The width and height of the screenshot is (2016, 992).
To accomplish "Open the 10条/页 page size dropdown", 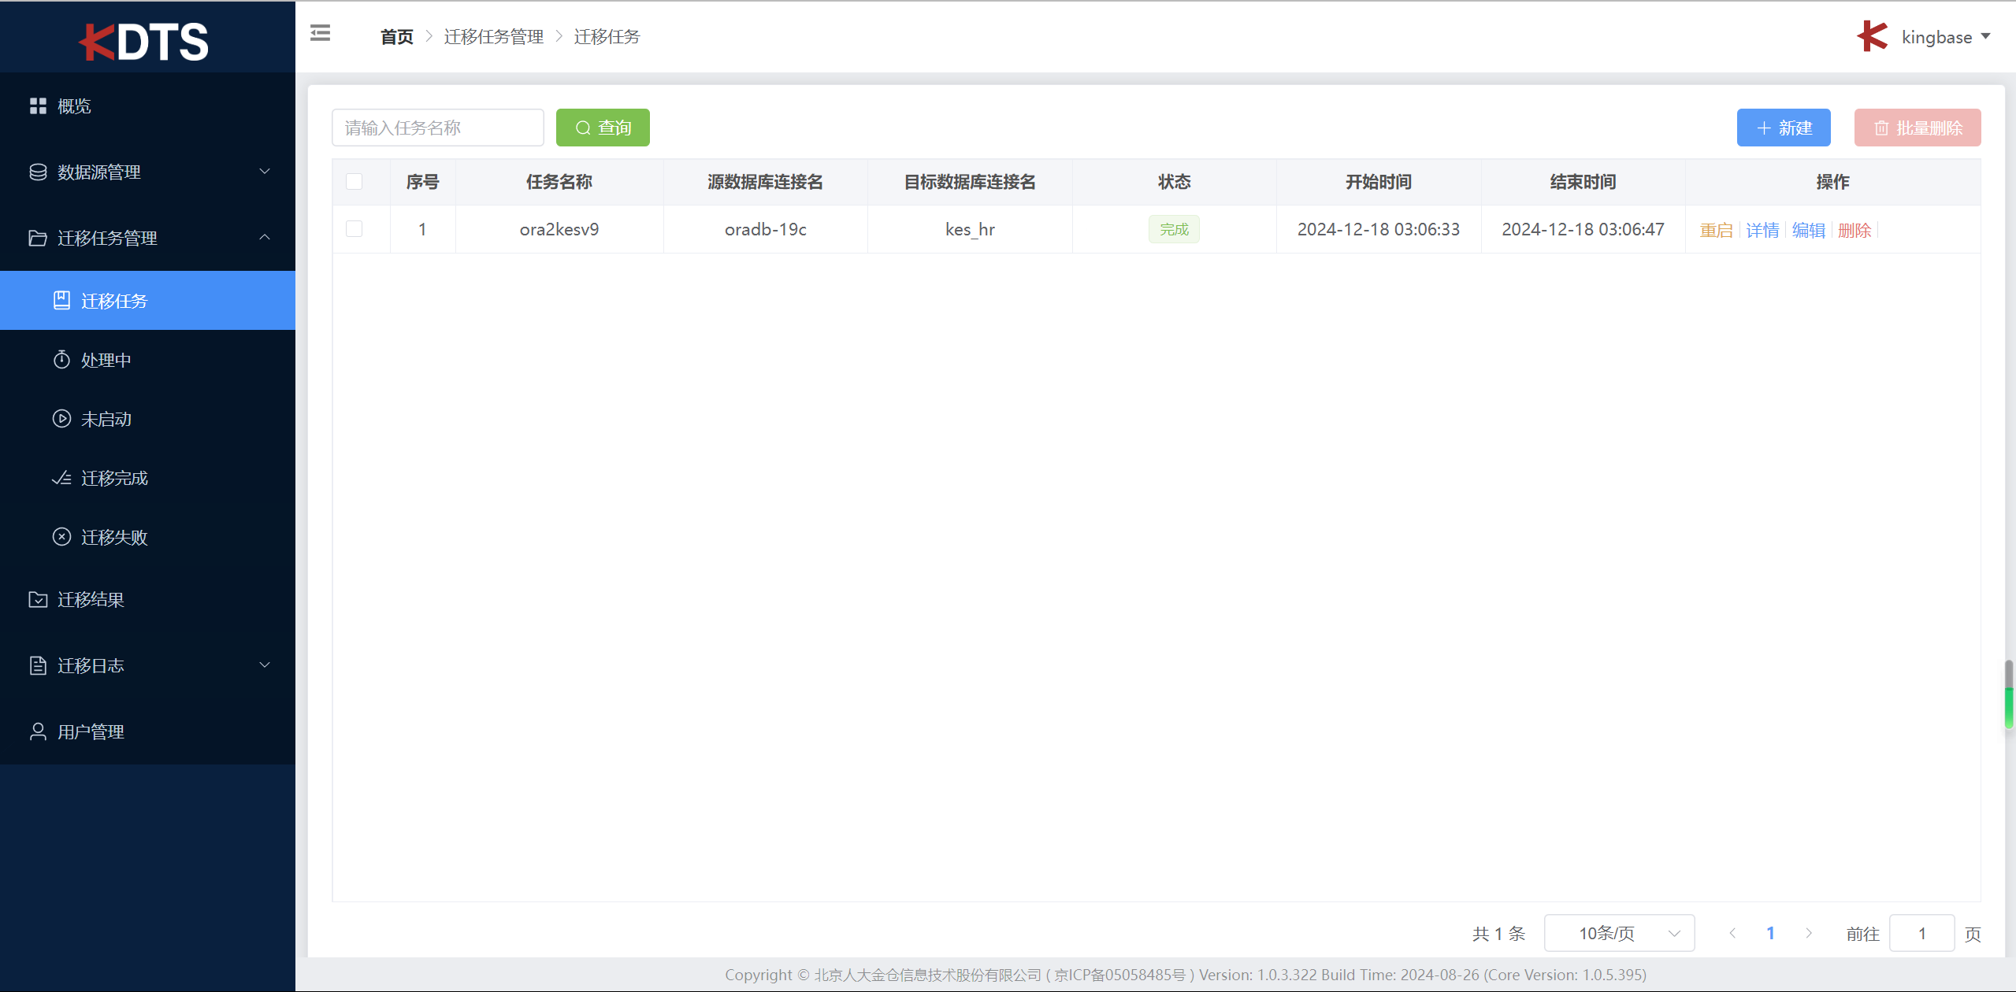I will coord(1619,933).
